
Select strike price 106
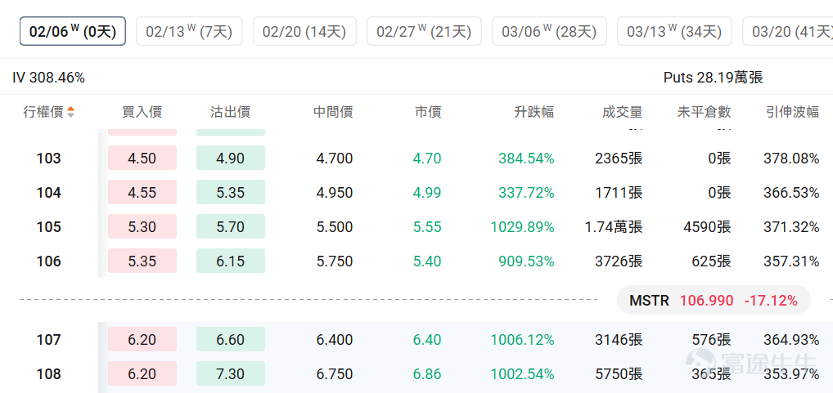tap(49, 261)
